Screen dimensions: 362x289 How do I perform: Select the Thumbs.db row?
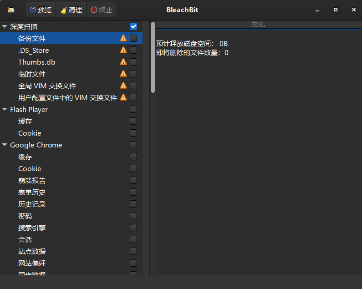(71, 62)
